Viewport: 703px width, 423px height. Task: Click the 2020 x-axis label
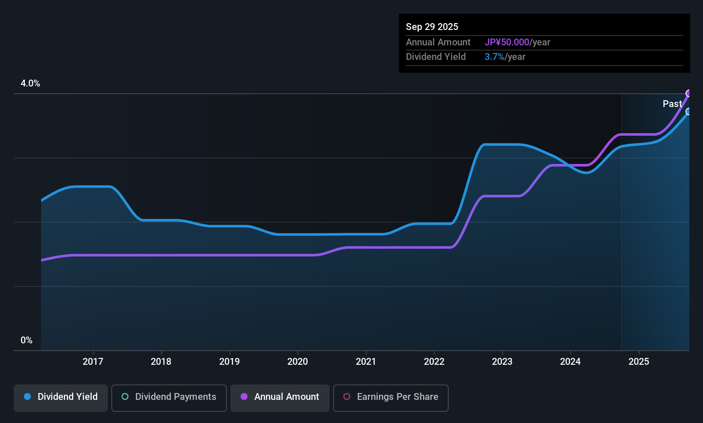pos(298,362)
